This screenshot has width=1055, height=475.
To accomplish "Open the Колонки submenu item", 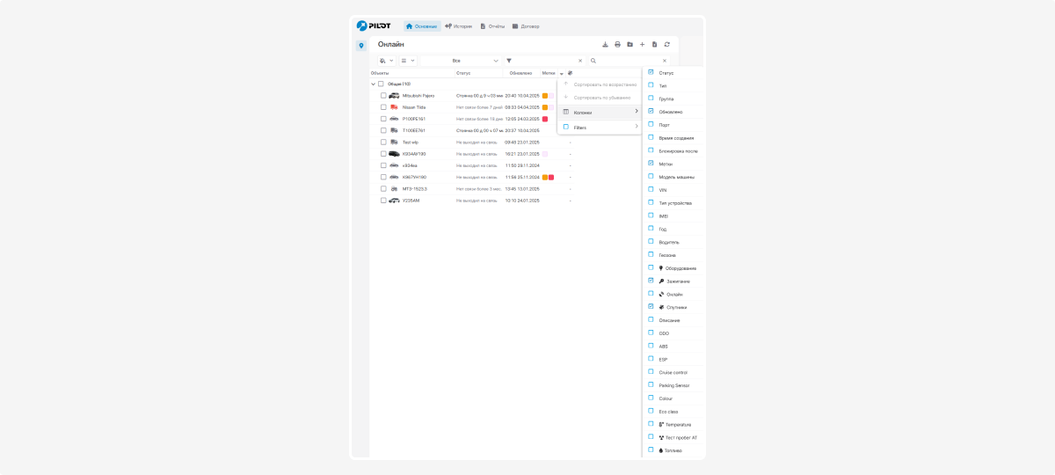I will 600,112.
